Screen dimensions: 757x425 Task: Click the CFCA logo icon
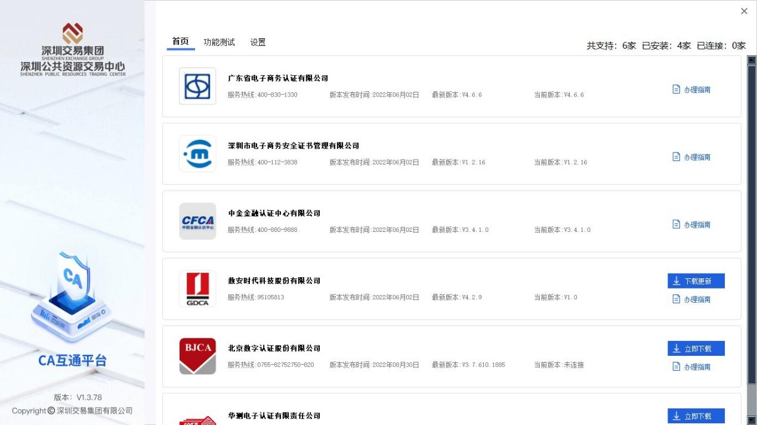(197, 221)
